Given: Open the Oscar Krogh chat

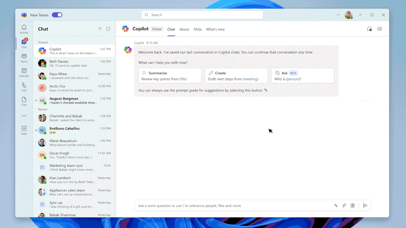Looking at the screenshot, I should point(74,155).
